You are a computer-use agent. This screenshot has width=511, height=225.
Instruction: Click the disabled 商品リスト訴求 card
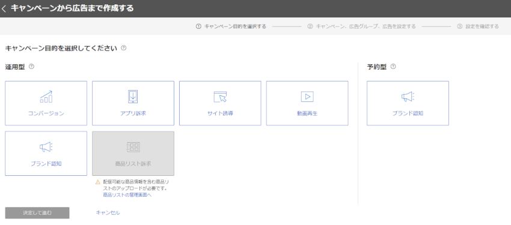pyautogui.click(x=133, y=154)
